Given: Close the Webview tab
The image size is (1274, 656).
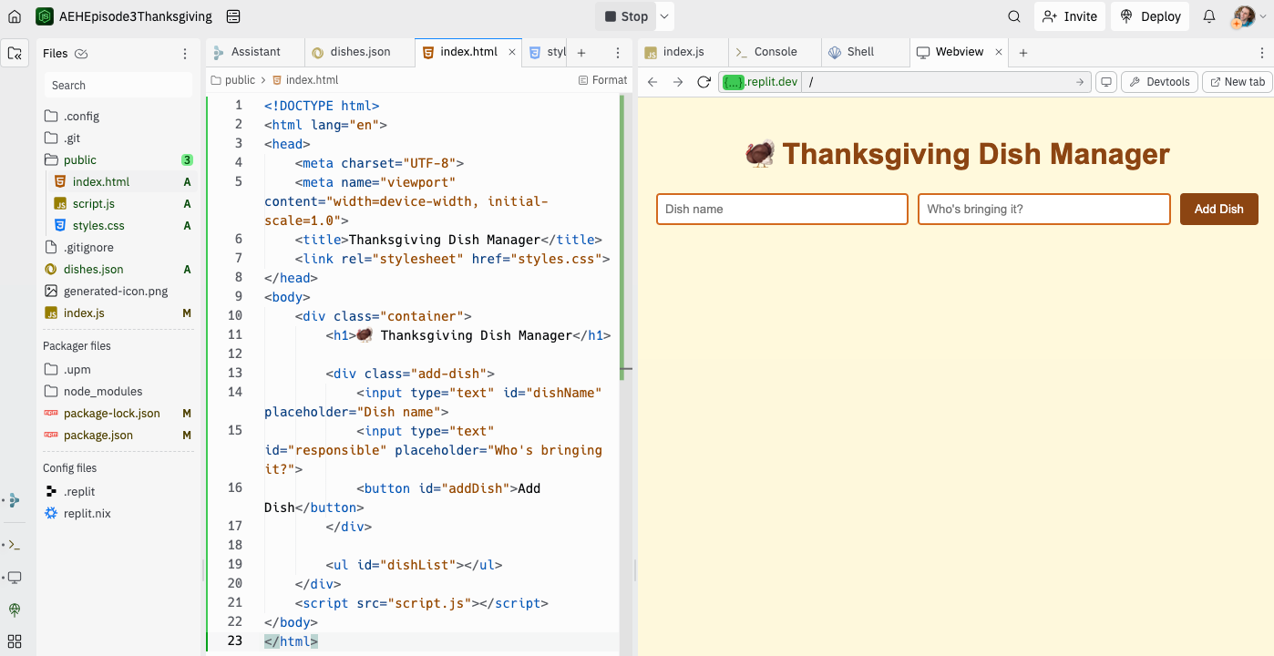Looking at the screenshot, I should click(x=999, y=52).
